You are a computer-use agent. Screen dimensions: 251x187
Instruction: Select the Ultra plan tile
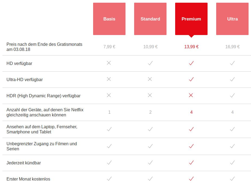point(232,19)
